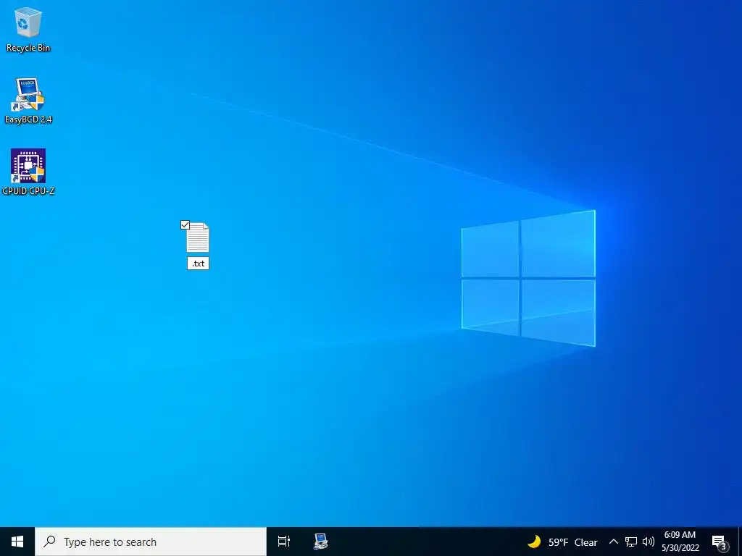Click the magnifier icon in search box
The height and width of the screenshot is (556, 742).
point(49,542)
